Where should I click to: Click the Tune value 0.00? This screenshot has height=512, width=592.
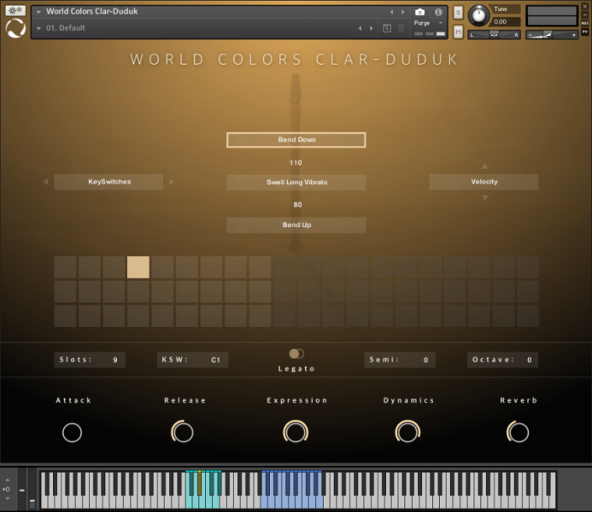pyautogui.click(x=501, y=22)
